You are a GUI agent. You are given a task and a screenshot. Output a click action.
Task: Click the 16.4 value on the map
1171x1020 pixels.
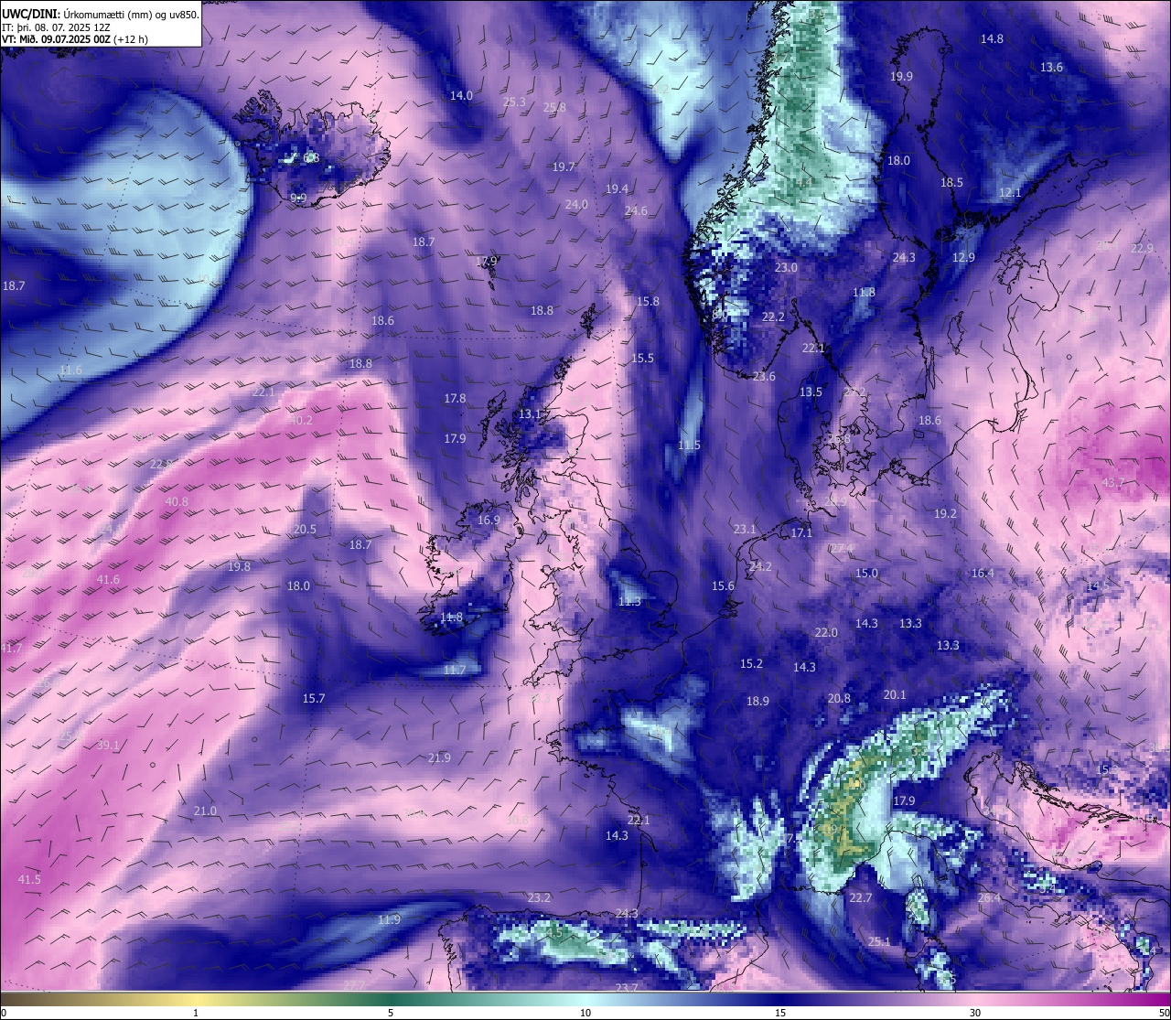click(982, 574)
